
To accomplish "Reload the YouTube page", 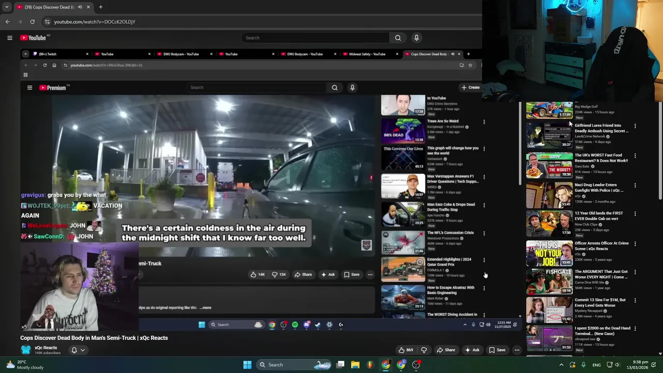I will (x=32, y=22).
